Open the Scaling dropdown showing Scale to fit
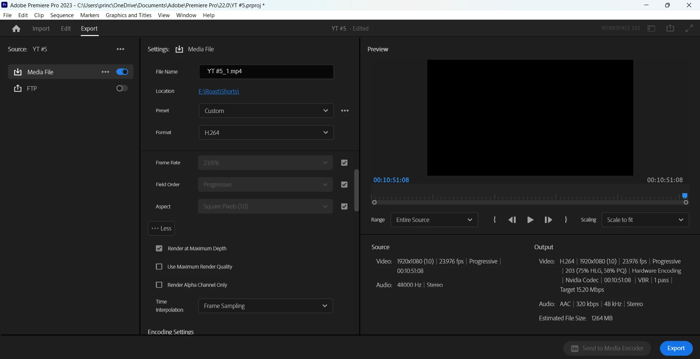 (x=645, y=220)
